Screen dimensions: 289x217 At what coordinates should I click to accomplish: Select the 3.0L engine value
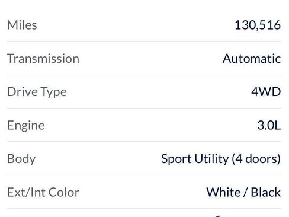(269, 125)
